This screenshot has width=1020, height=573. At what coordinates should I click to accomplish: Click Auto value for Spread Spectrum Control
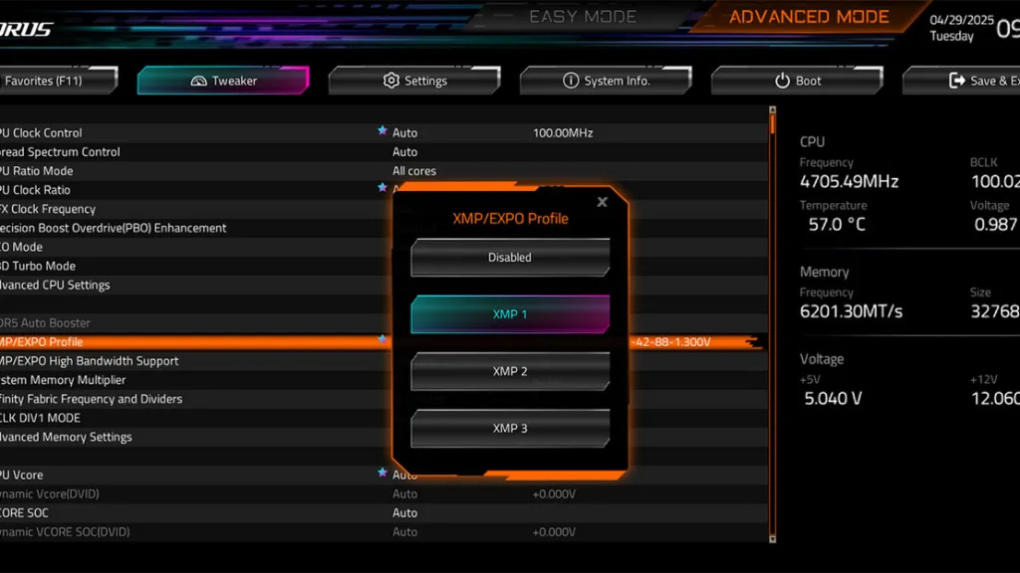[x=404, y=152]
